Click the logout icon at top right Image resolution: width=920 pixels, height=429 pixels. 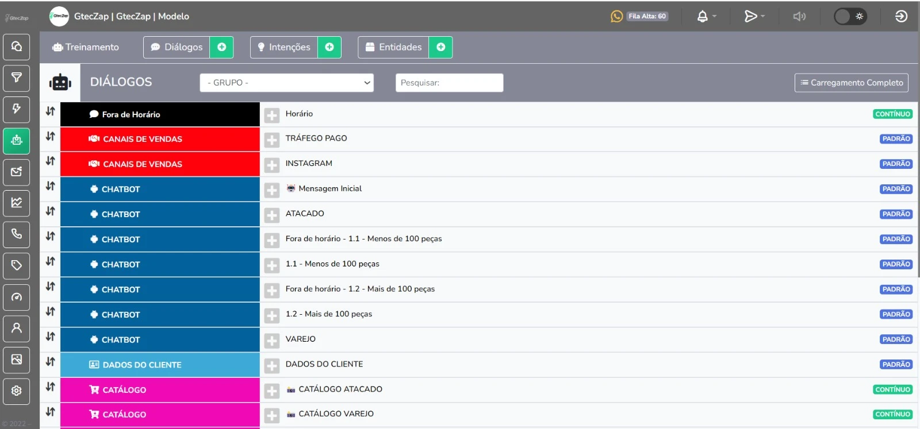click(x=901, y=17)
